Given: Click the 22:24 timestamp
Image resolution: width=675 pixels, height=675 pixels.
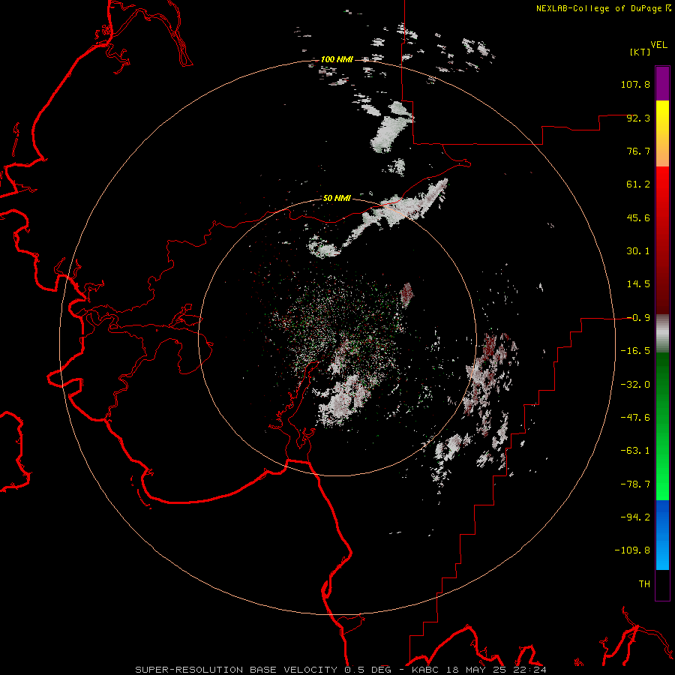Looking at the screenshot, I should pyautogui.click(x=531, y=670).
